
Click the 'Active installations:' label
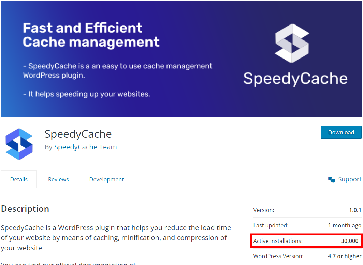278,241
